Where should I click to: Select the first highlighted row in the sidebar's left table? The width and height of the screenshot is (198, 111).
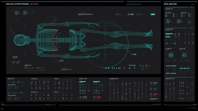click(171, 66)
